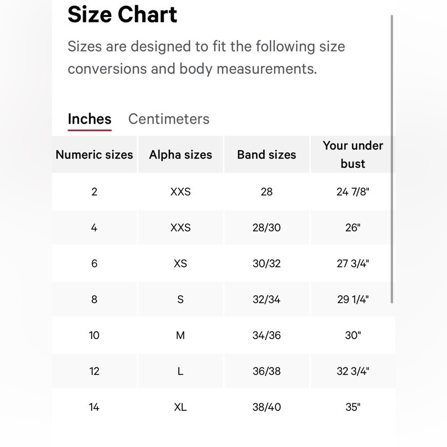Click the numeric size 8 cell
Screen dimensions: 447x447
[94, 299]
